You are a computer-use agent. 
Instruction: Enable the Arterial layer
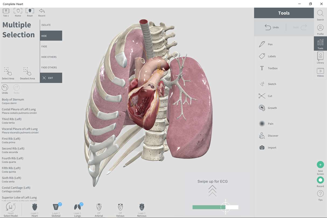point(99,210)
